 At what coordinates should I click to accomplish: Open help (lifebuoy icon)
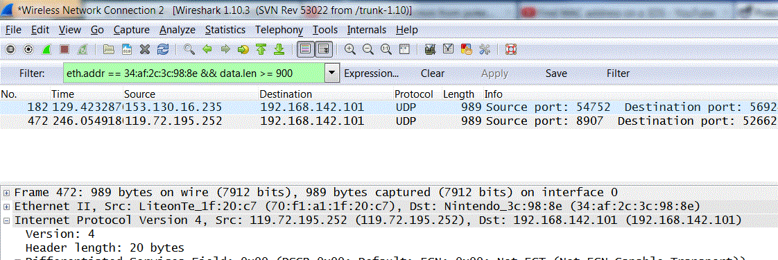pyautogui.click(x=511, y=49)
